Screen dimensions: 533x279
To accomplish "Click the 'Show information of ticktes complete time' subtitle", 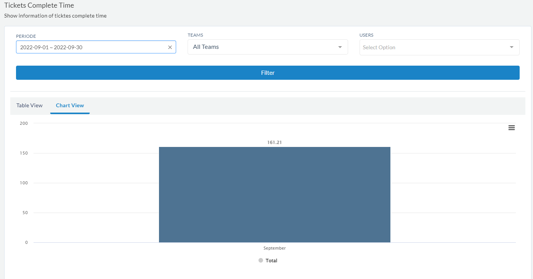I will (55, 16).
